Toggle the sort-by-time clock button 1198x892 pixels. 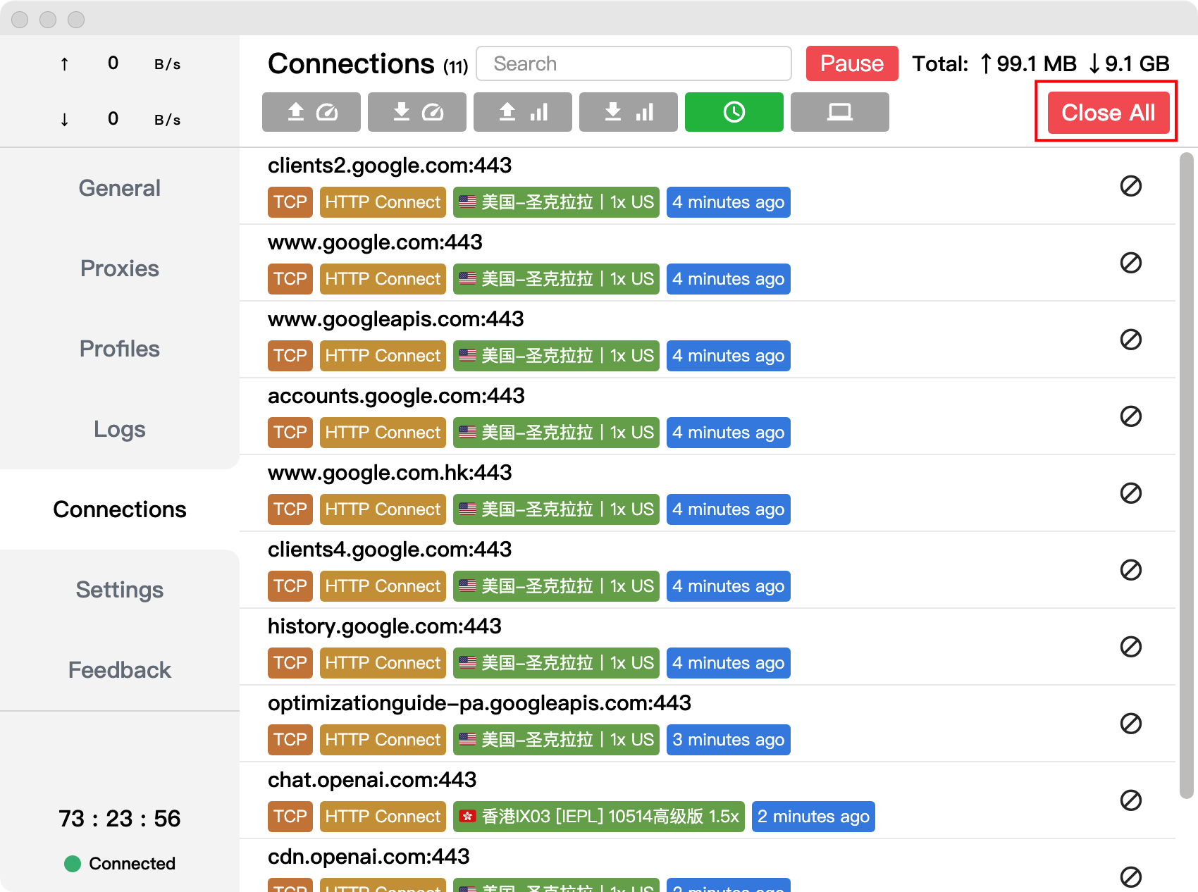pos(734,112)
